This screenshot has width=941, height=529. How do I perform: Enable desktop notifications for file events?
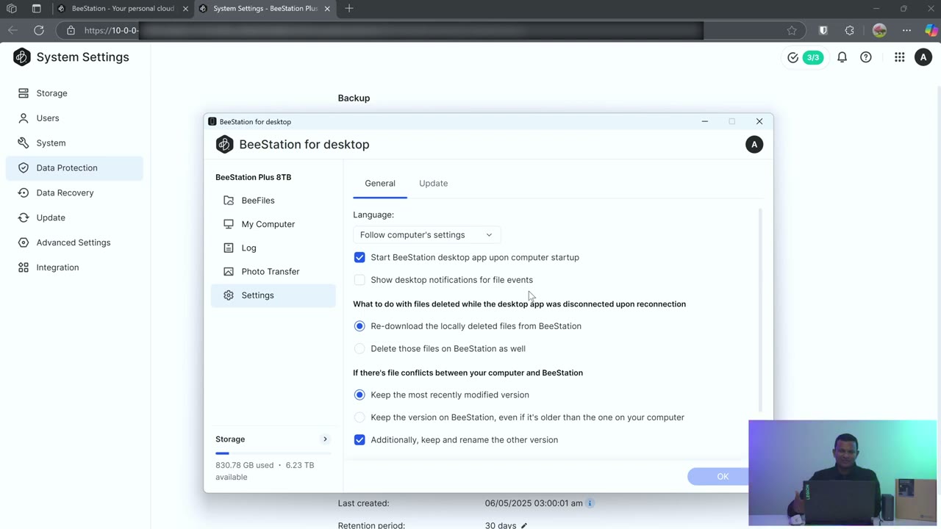pyautogui.click(x=359, y=279)
